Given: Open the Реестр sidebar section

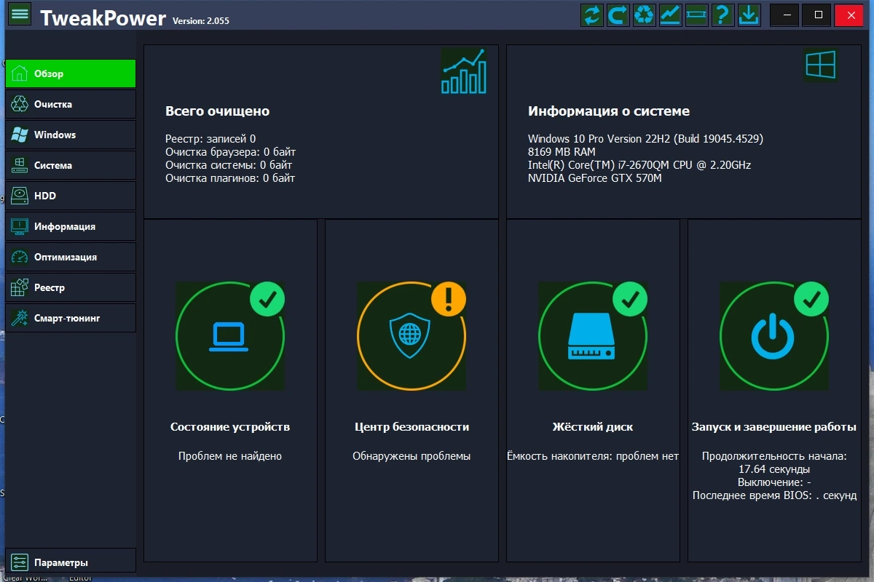Looking at the screenshot, I should tap(71, 287).
